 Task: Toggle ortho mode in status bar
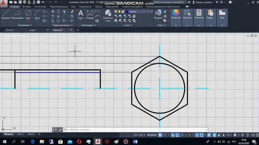177,135
